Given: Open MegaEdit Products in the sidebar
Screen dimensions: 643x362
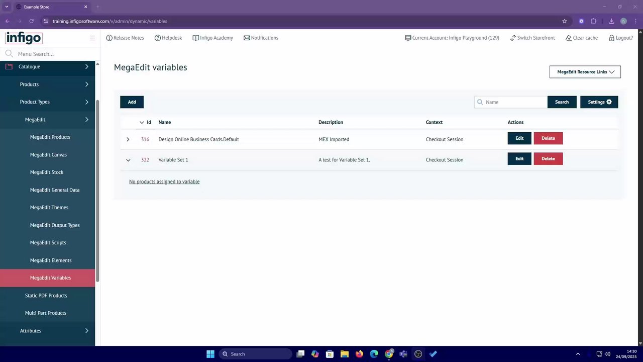Looking at the screenshot, I should [50, 137].
